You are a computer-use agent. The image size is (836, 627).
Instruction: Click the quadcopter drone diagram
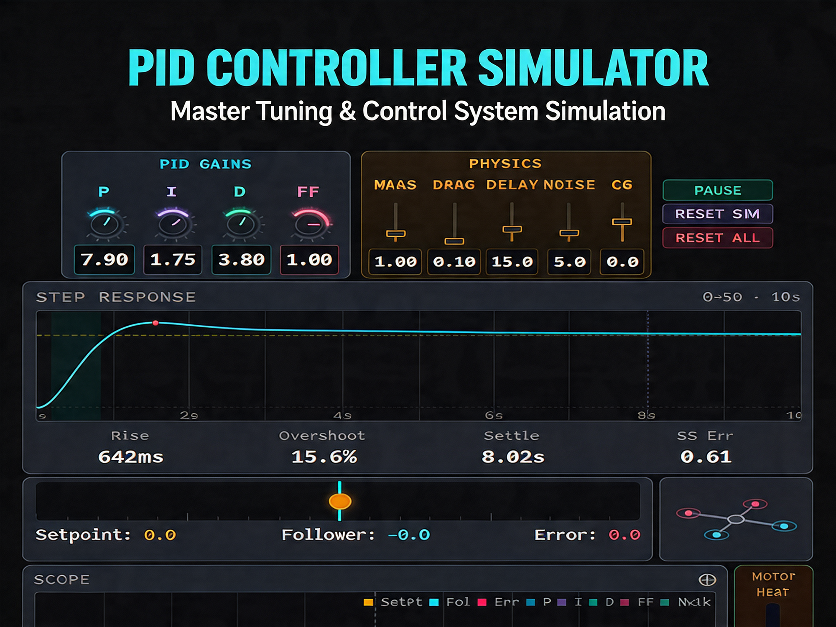pos(736,519)
